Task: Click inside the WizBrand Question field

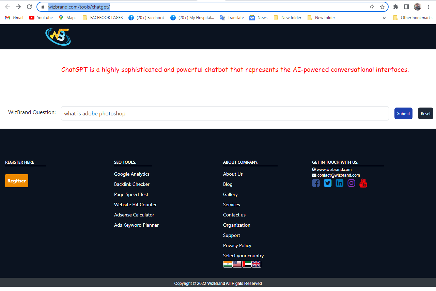Action: point(225,113)
